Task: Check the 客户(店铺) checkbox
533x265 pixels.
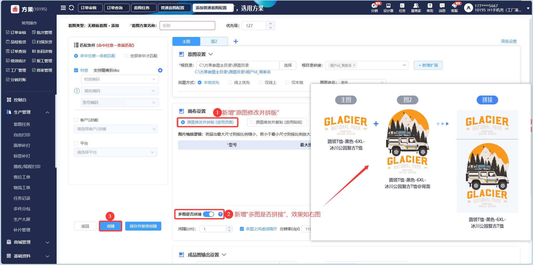Action: tap(76, 120)
